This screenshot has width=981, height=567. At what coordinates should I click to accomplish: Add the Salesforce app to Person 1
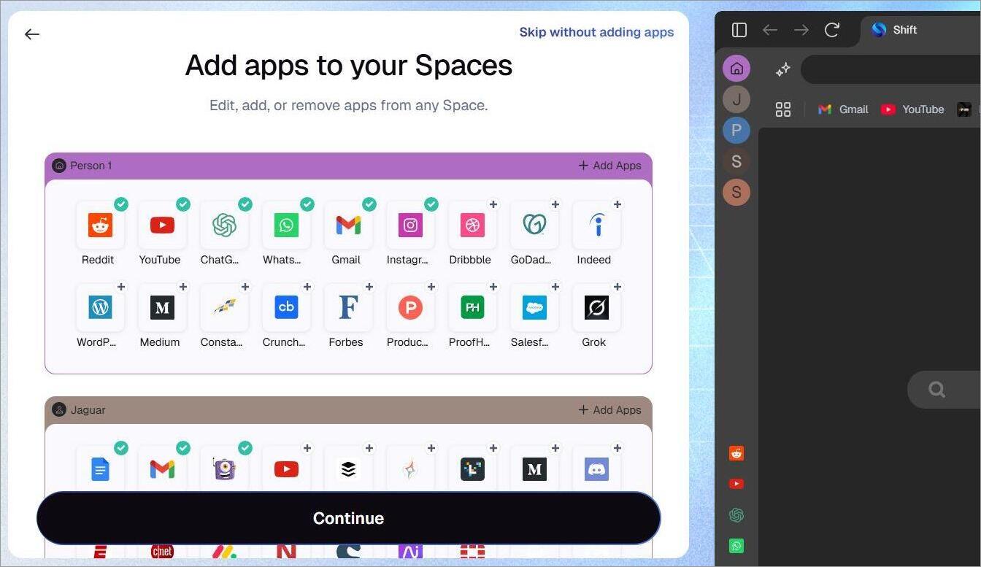point(555,287)
